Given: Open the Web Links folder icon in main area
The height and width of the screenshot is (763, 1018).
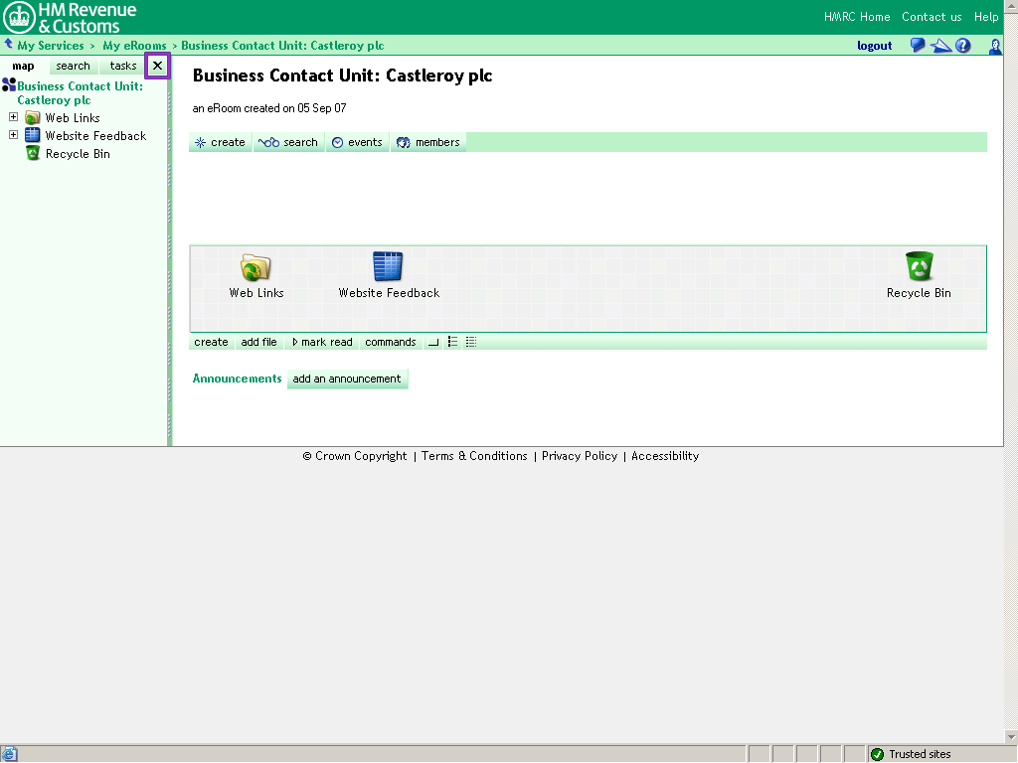Looking at the screenshot, I should (255, 267).
